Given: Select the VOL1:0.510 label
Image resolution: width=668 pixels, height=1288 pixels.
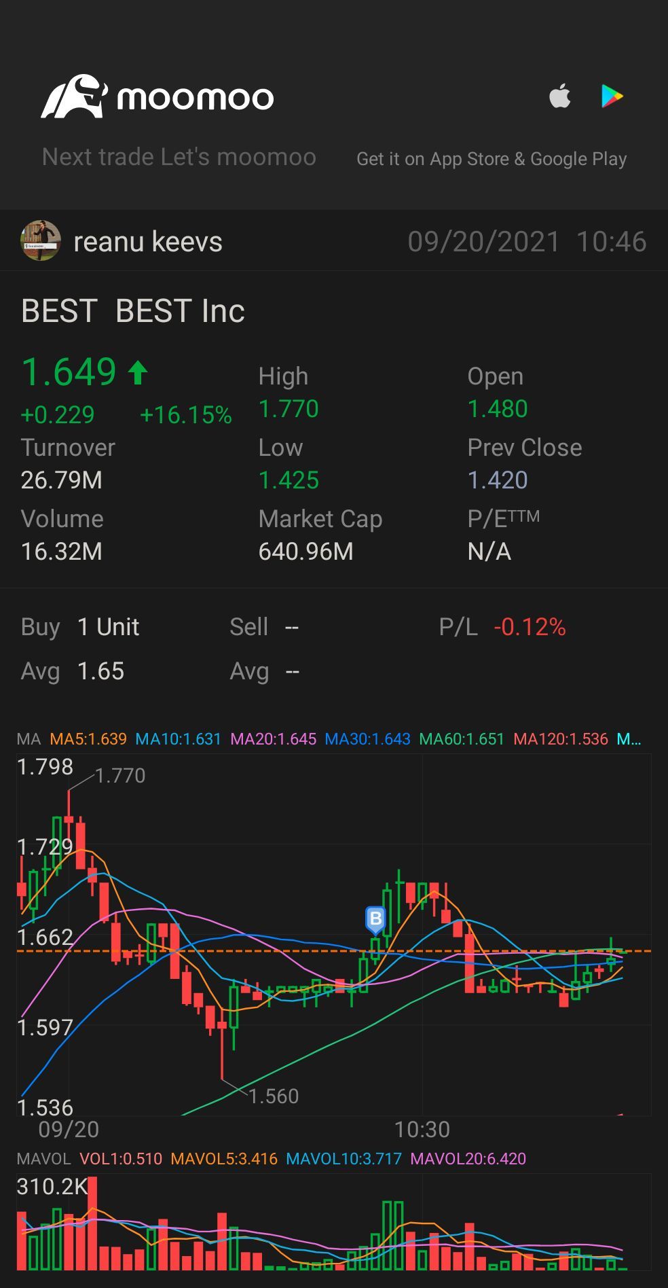Looking at the screenshot, I should [x=121, y=1159].
